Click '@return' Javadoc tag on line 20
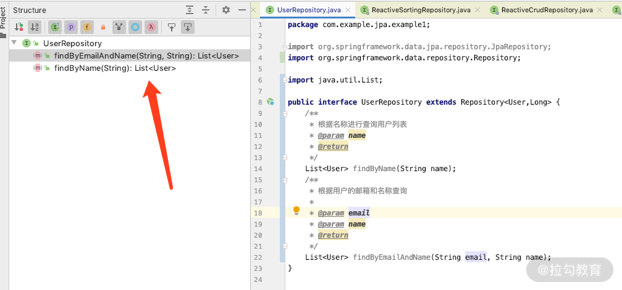 [x=333, y=235]
